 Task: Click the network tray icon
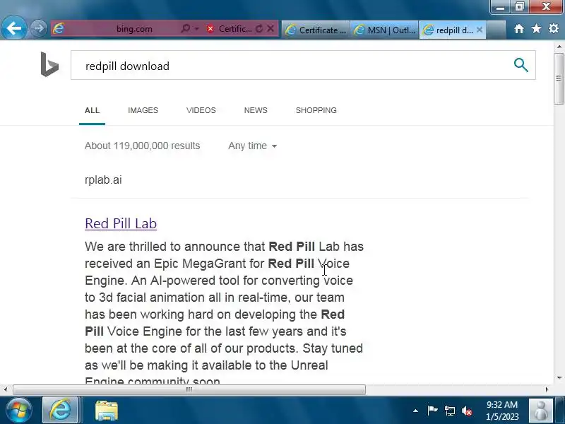450,411
